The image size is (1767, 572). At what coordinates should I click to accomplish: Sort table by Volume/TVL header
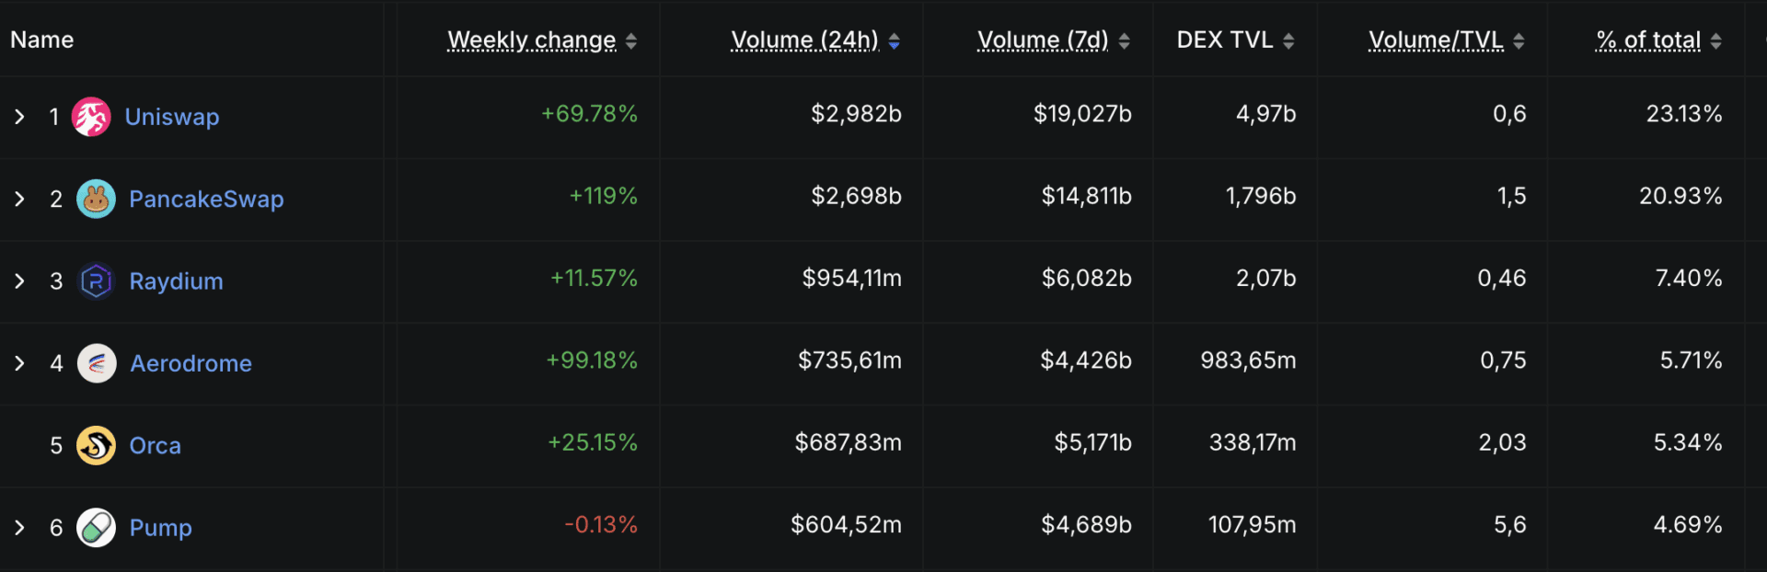[1435, 40]
